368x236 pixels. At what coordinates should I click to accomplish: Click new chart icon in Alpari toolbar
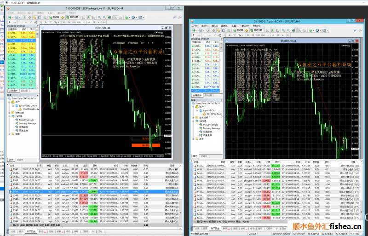pyautogui.click(x=194, y=29)
